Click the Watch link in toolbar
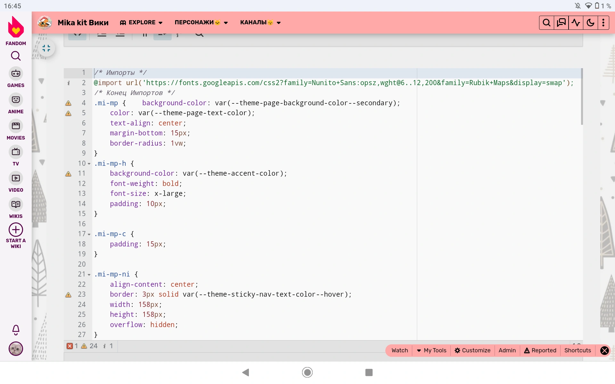This screenshot has height=384, width=615. (399, 350)
